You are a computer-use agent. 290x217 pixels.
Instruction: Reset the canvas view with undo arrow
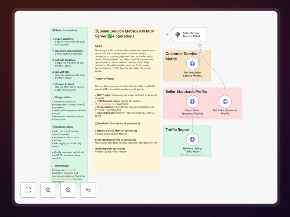[88, 190]
